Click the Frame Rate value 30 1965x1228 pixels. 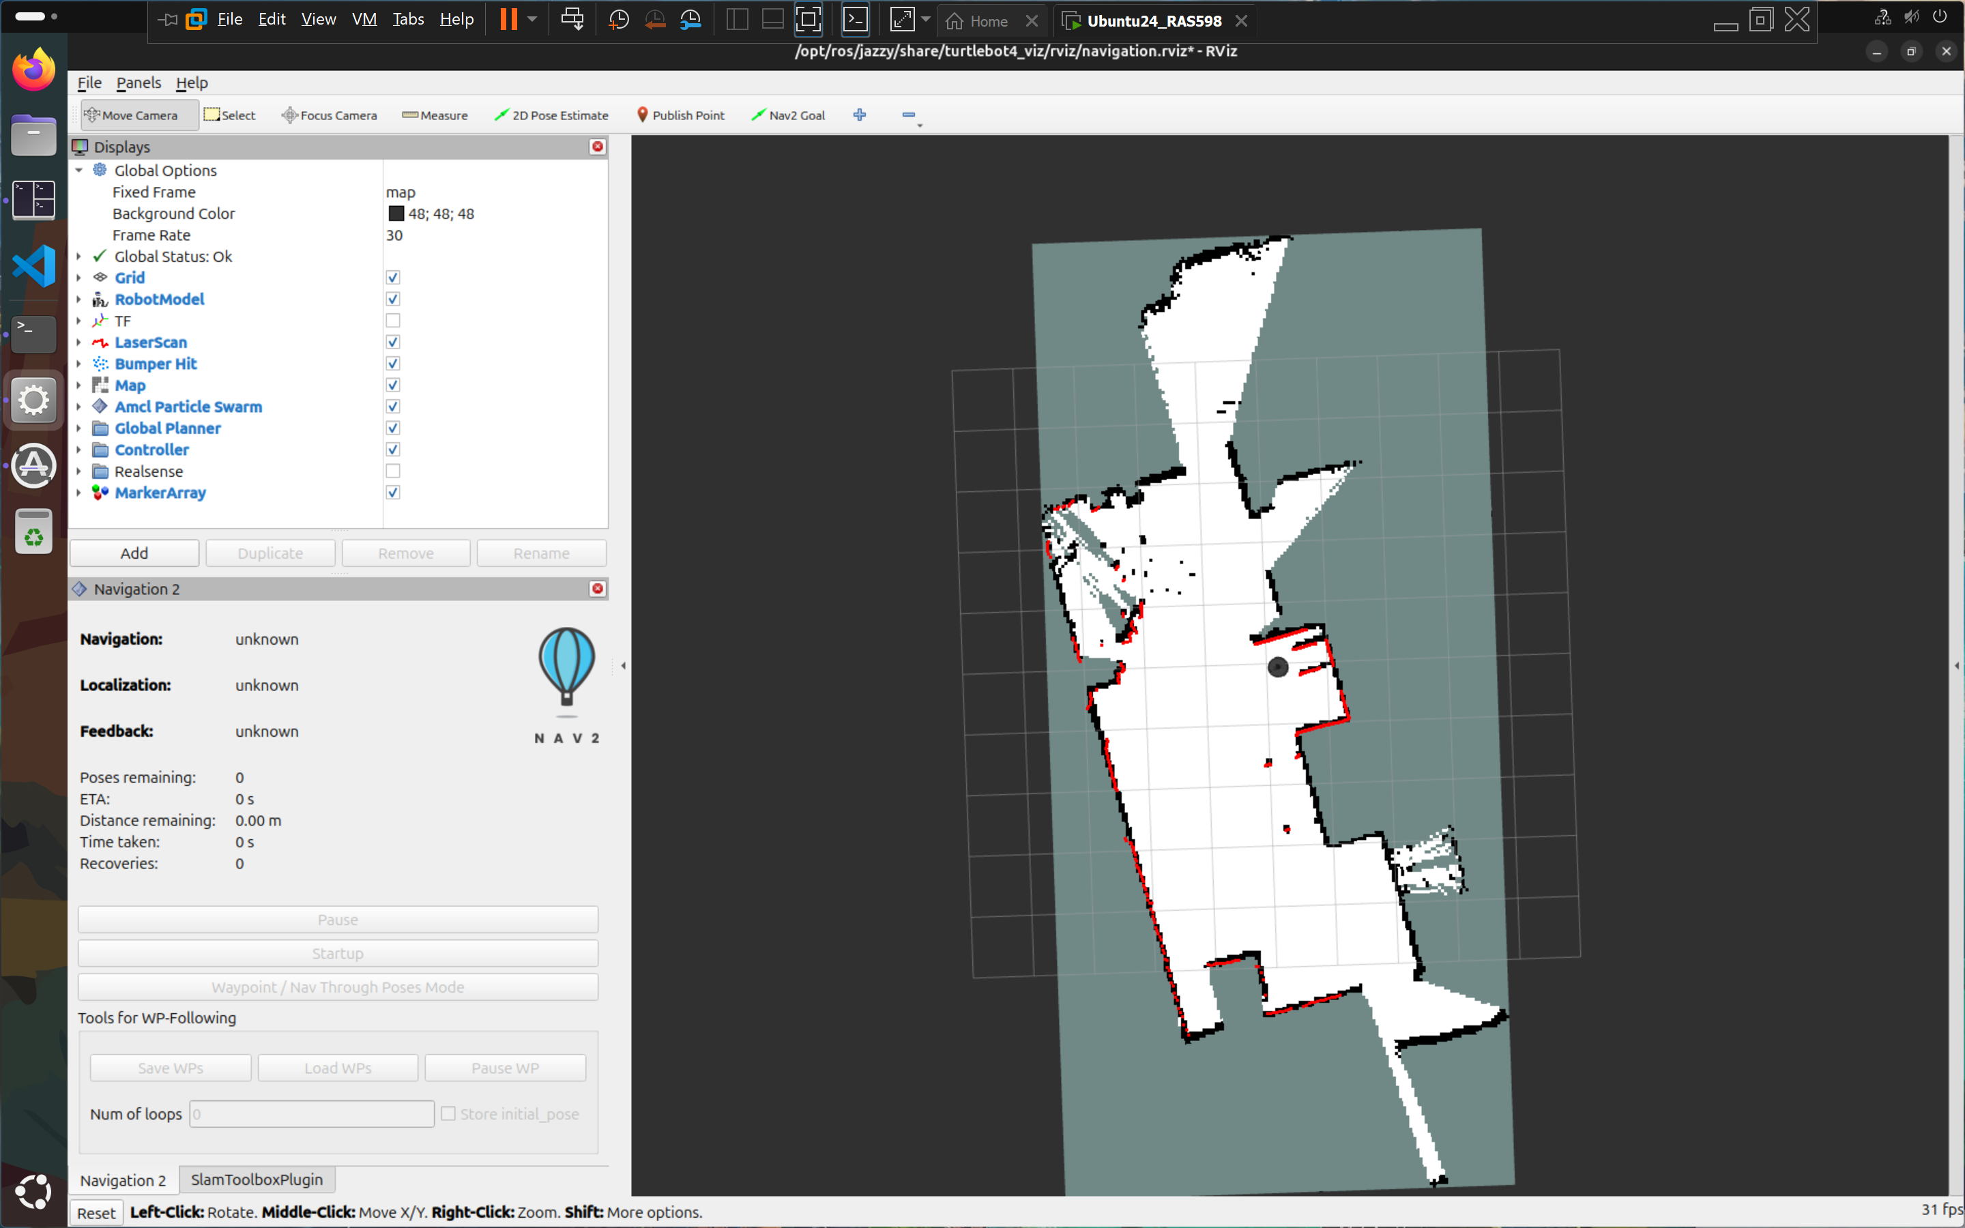(x=394, y=235)
